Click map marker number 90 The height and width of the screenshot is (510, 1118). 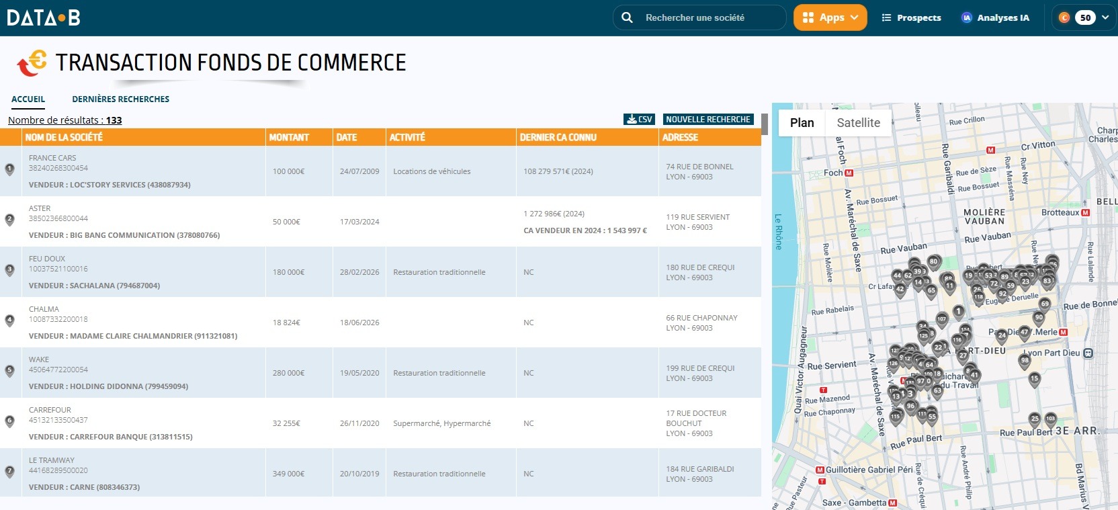pyautogui.click(x=1039, y=318)
